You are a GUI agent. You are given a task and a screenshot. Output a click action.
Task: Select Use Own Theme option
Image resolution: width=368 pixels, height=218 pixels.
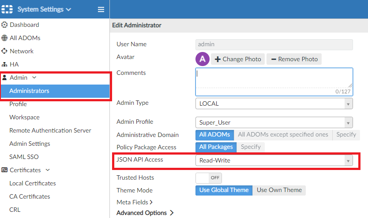click(279, 190)
